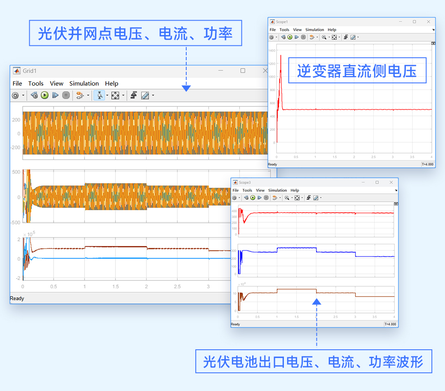Open the Help menu in Scope3 window
Viewport: 445px width, 391px height.
pos(295,191)
